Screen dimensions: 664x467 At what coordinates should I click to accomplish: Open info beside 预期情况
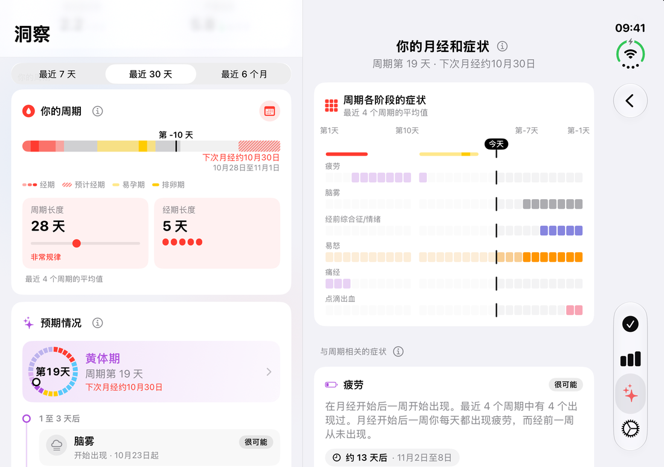(x=97, y=323)
